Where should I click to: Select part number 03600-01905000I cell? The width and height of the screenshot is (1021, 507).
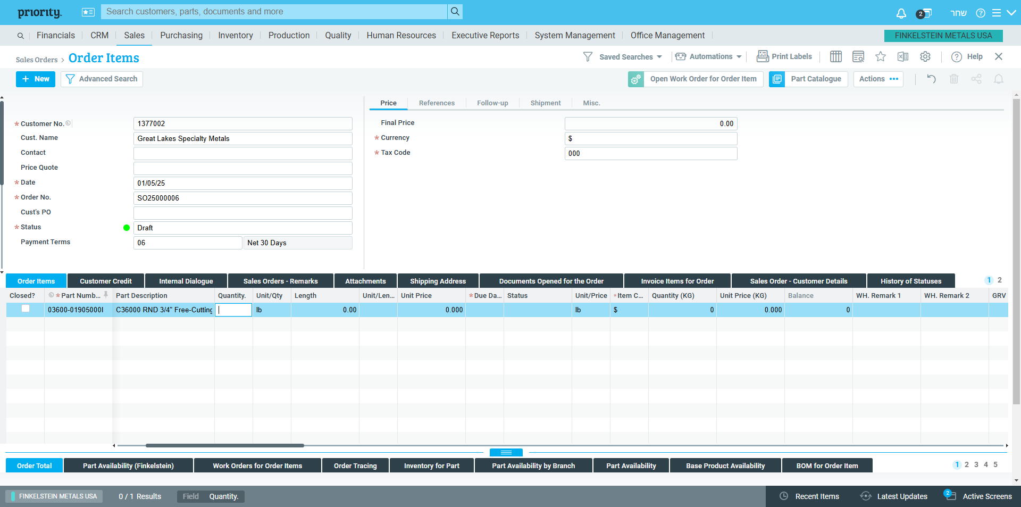coord(79,310)
